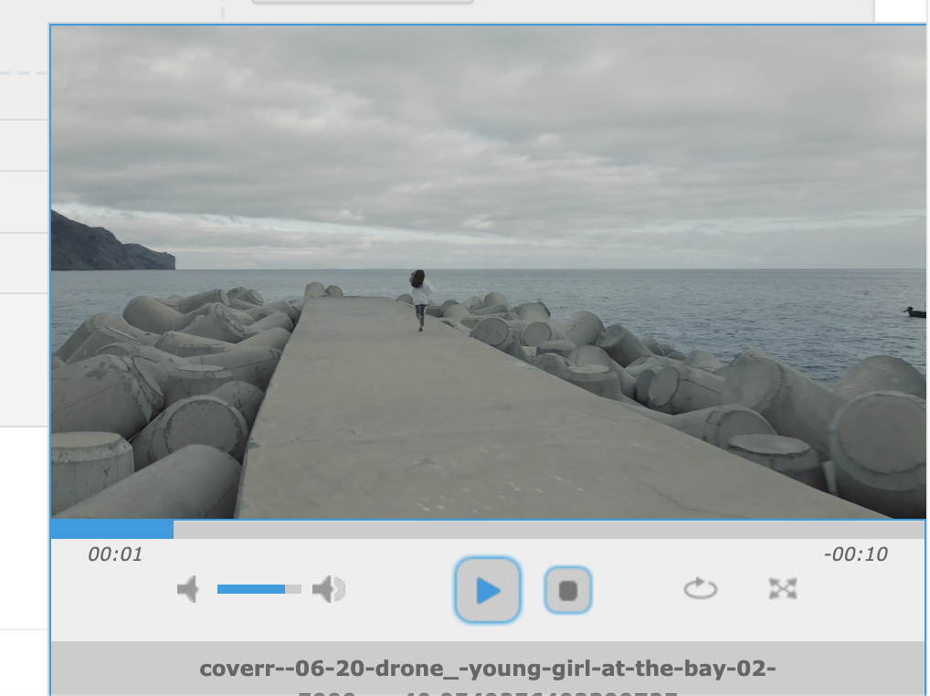Mute audio with the quiet speaker icon
Image resolution: width=930 pixels, height=696 pixels.
tap(188, 589)
